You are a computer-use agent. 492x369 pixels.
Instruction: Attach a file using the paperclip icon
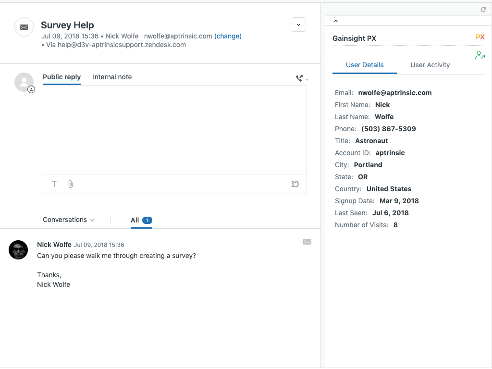pos(70,184)
